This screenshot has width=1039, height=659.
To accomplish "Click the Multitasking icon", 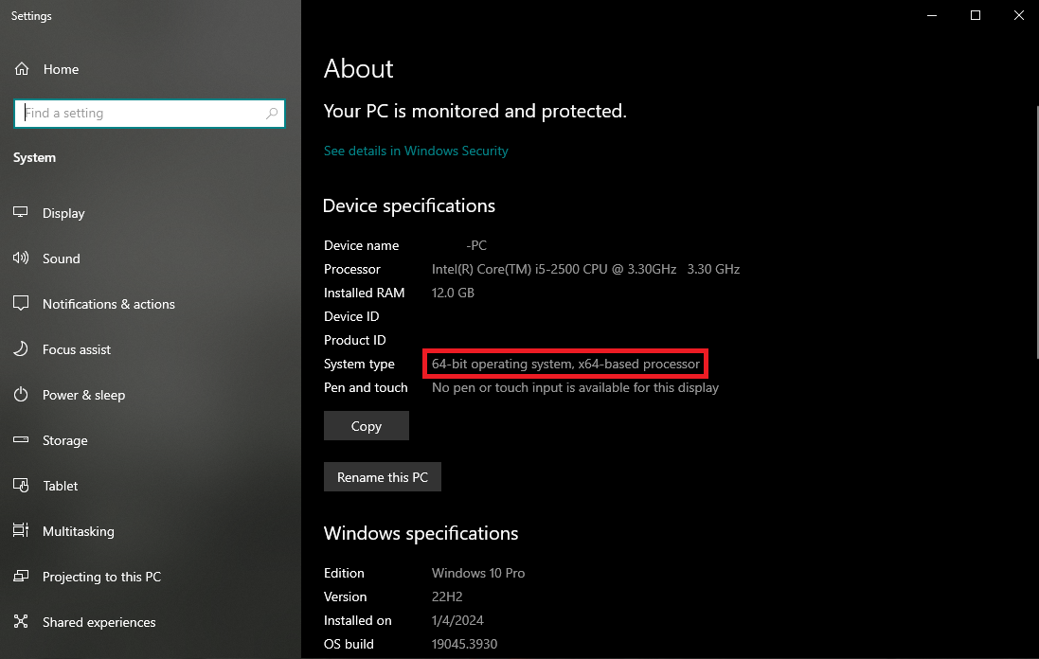I will tap(21, 531).
